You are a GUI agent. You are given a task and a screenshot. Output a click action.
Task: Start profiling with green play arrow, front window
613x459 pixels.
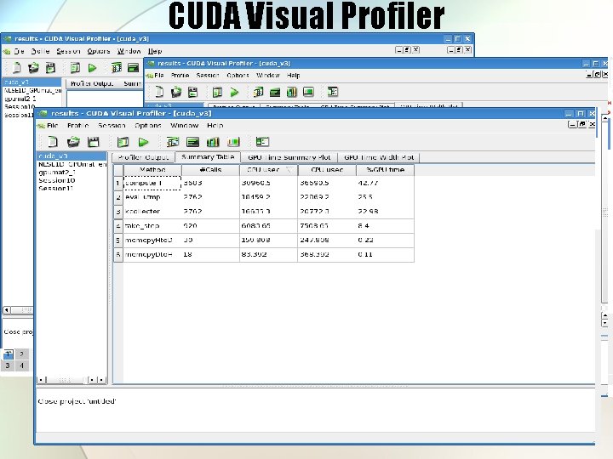click(x=144, y=142)
